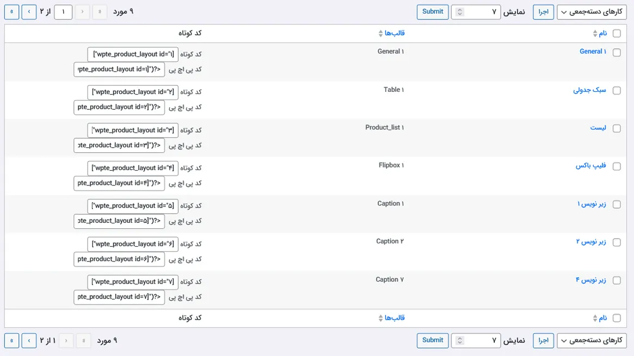Open the زیر نویس ۱ layout link
Image resolution: width=634 pixels, height=356 pixels.
[x=592, y=204]
